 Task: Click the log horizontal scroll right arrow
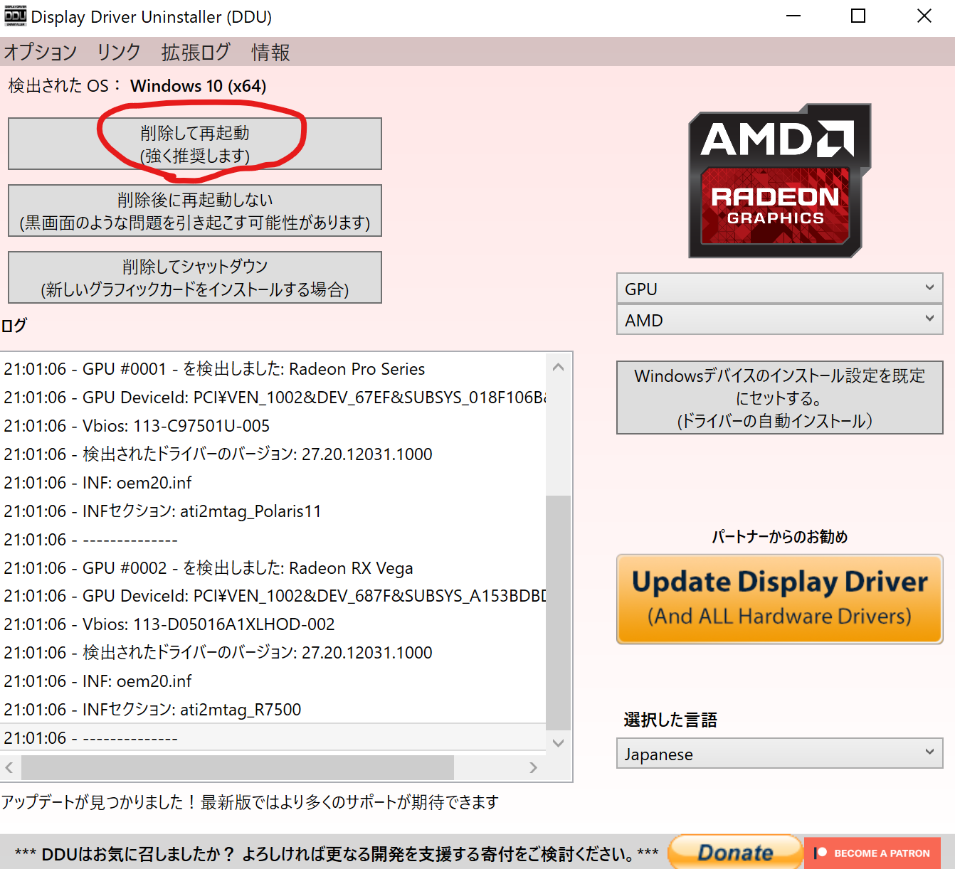click(x=533, y=767)
